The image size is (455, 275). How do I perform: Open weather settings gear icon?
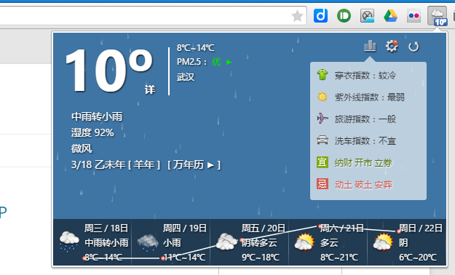point(392,46)
